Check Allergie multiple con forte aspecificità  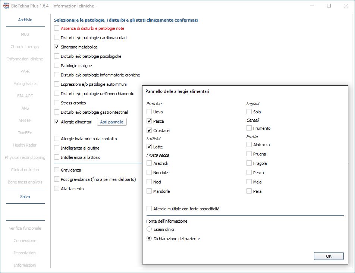click(150, 209)
